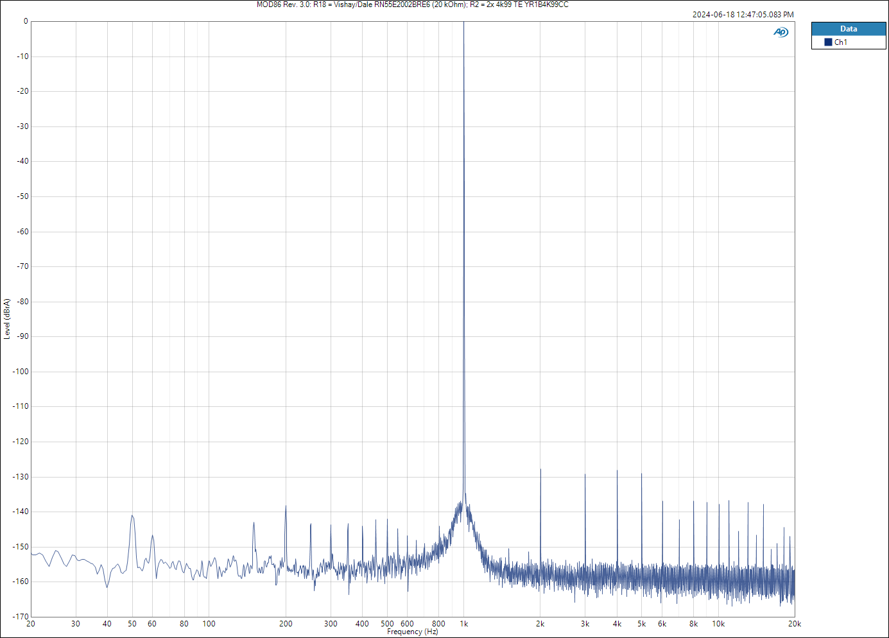
Task: Click the AP logo in graph corner
Action: (781, 32)
